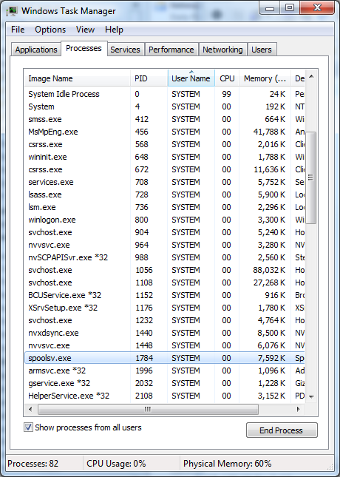The width and height of the screenshot is (340, 477).
Task: Select the gservice.exe *32 process
Action: (x=165, y=383)
